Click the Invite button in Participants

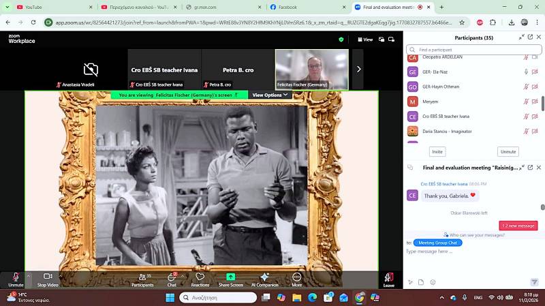point(437,151)
